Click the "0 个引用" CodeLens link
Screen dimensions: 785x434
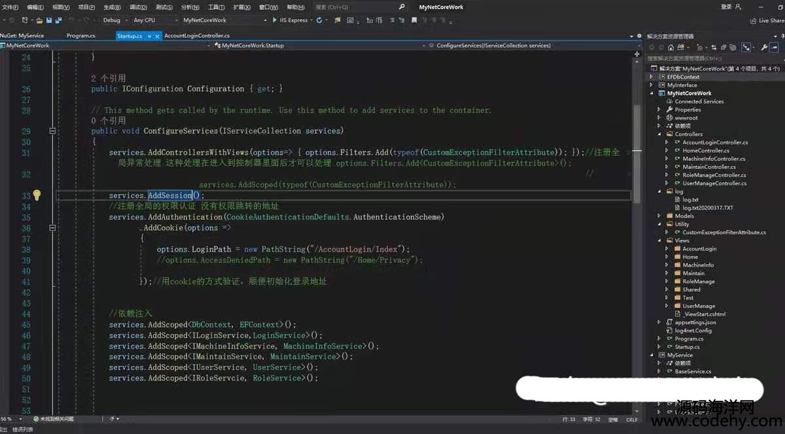(109, 121)
